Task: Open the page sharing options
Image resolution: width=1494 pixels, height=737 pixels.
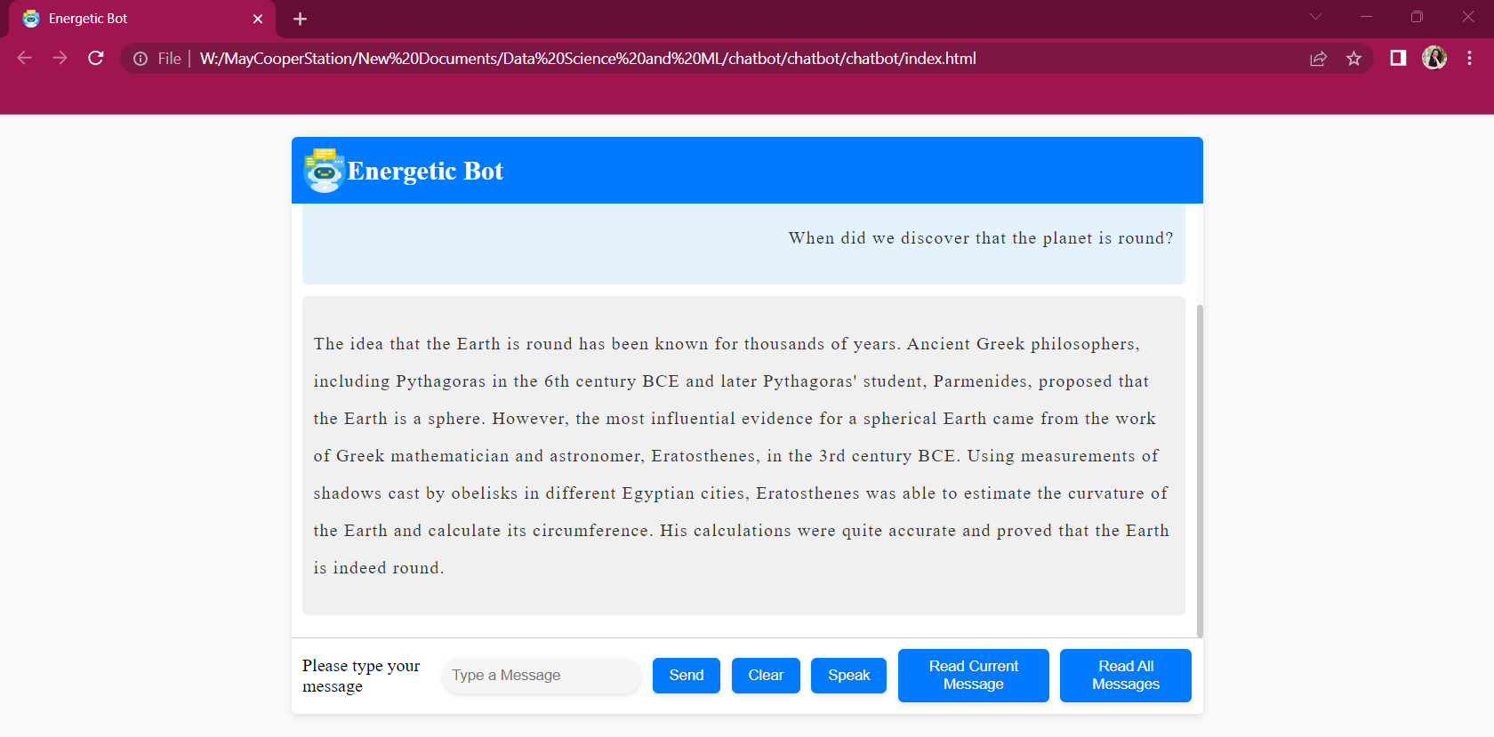Action: point(1318,58)
